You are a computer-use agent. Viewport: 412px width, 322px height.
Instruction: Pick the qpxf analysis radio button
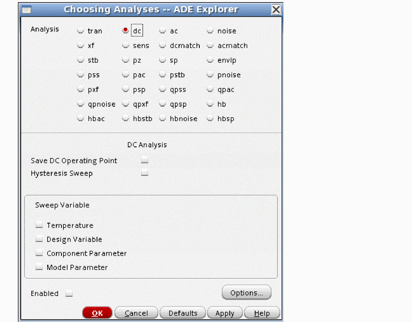(x=126, y=104)
